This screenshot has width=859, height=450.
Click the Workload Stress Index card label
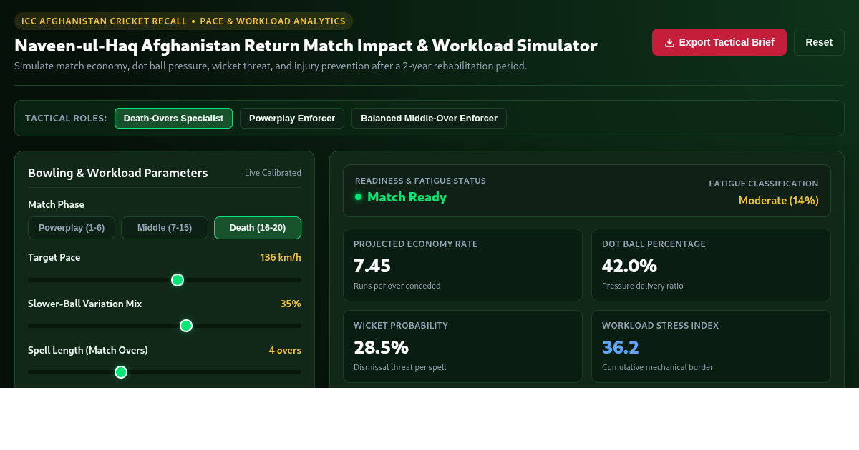(x=660, y=326)
